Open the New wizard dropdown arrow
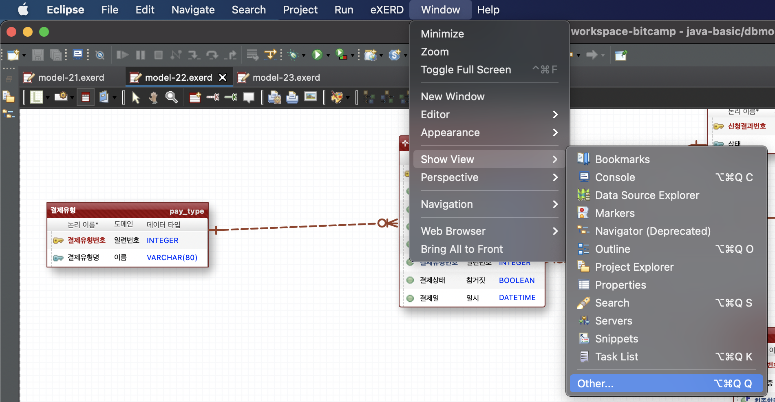The height and width of the screenshot is (402, 775). pyautogui.click(x=24, y=55)
